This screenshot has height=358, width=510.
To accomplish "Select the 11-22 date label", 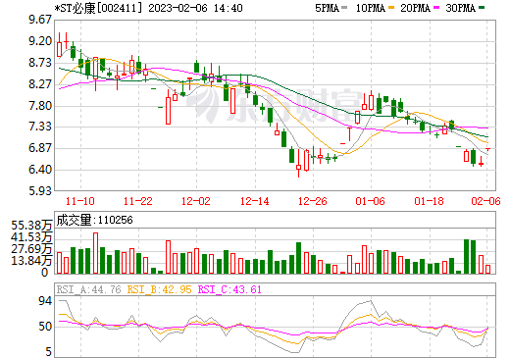I will tap(138, 201).
